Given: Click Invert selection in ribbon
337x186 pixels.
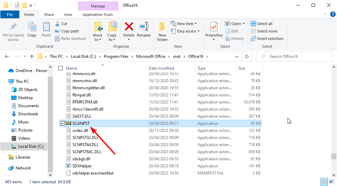Looking at the screenshot, I should (x=267, y=39).
